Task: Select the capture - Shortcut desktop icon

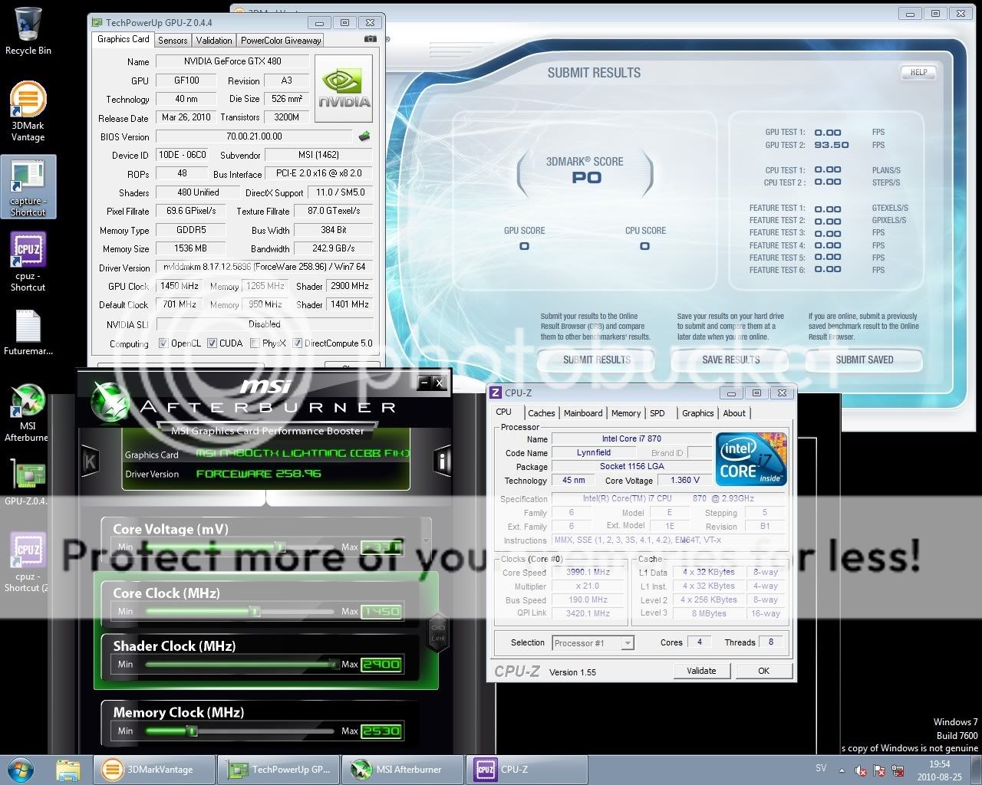Action: click(x=28, y=187)
